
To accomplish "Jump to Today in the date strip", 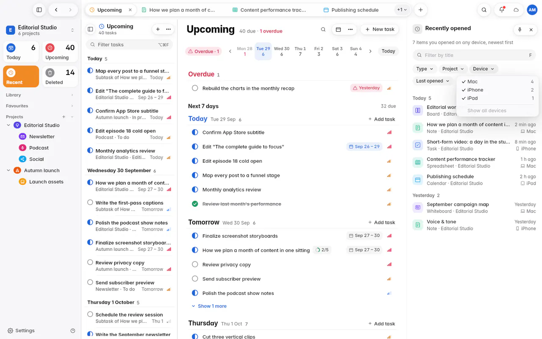I will click(388, 51).
